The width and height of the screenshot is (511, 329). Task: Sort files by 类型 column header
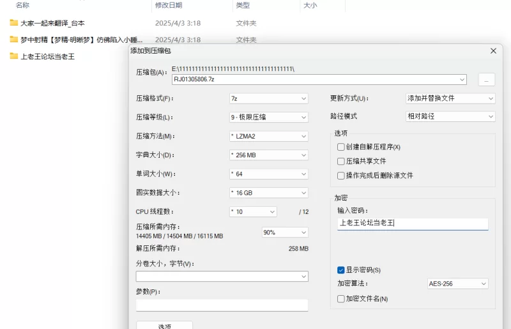click(243, 5)
